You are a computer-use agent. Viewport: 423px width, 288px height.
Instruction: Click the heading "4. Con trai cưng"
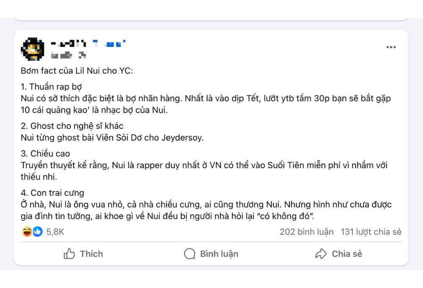[x=52, y=193]
